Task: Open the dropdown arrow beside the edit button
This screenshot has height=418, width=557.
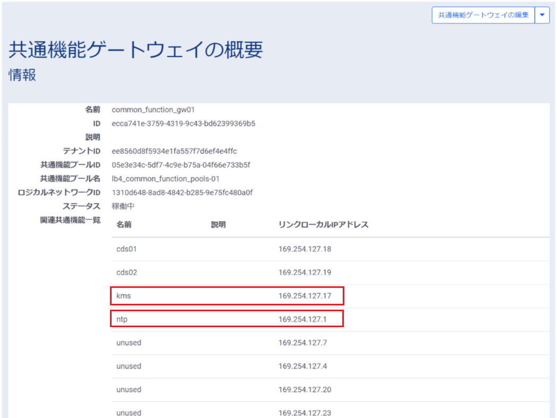Action: (x=542, y=15)
